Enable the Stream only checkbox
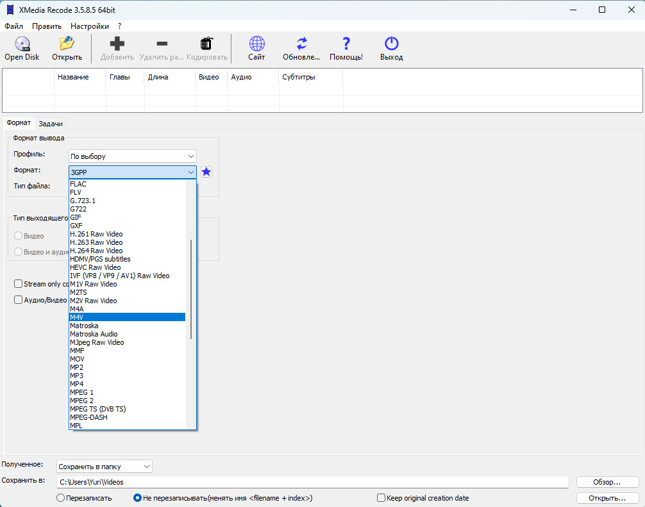This screenshot has height=507, width=645. pos(18,284)
